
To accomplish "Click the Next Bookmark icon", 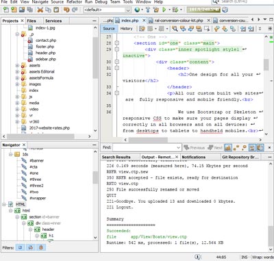I will pos(225,29).
